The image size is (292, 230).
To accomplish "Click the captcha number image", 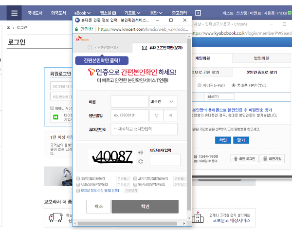I will pyautogui.click(x=112, y=157).
